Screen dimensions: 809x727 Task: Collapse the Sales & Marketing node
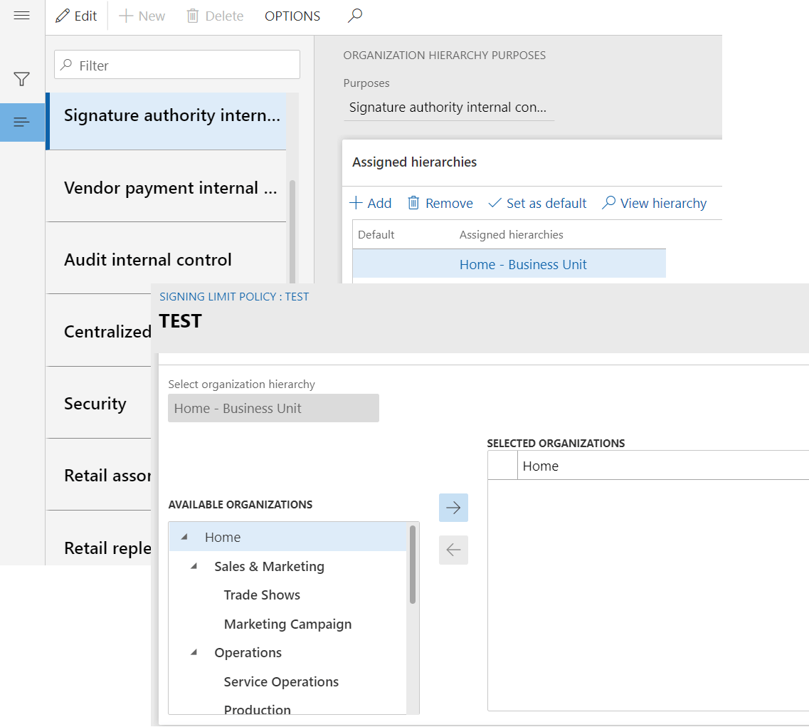tap(194, 566)
